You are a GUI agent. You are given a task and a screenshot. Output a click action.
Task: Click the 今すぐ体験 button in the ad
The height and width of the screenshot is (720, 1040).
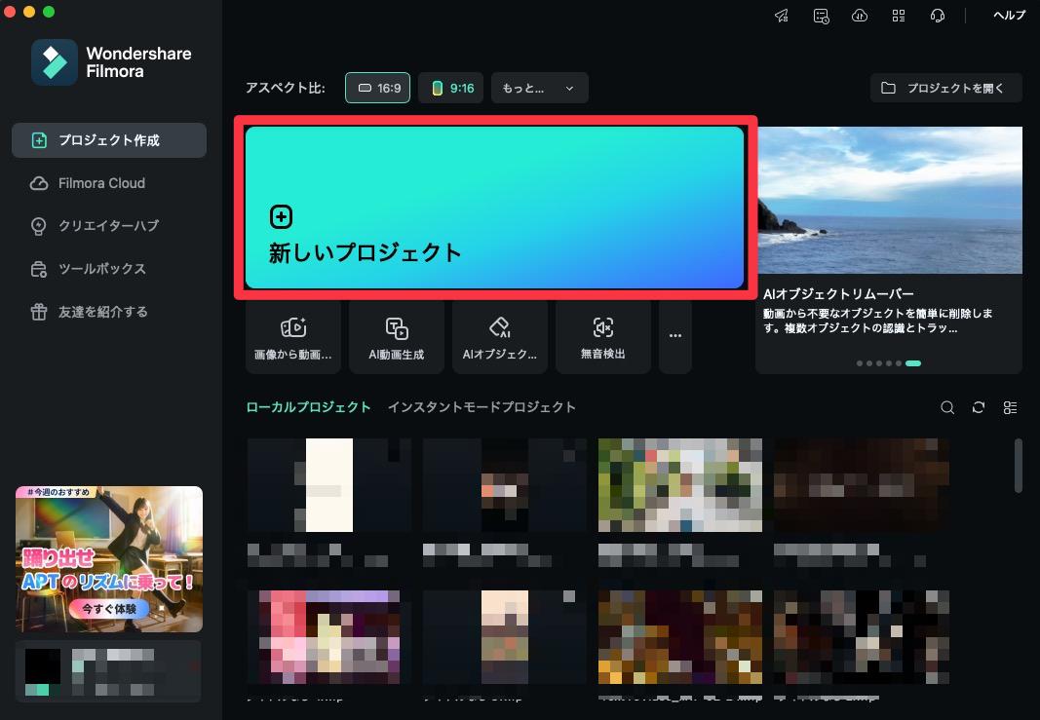coord(109,608)
